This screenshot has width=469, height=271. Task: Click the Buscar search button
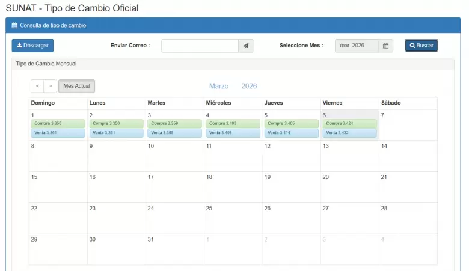point(421,46)
